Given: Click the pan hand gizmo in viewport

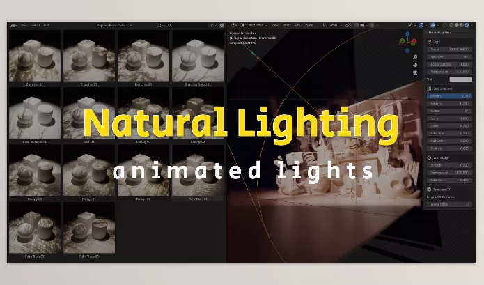Looking at the screenshot, I should (414, 65).
